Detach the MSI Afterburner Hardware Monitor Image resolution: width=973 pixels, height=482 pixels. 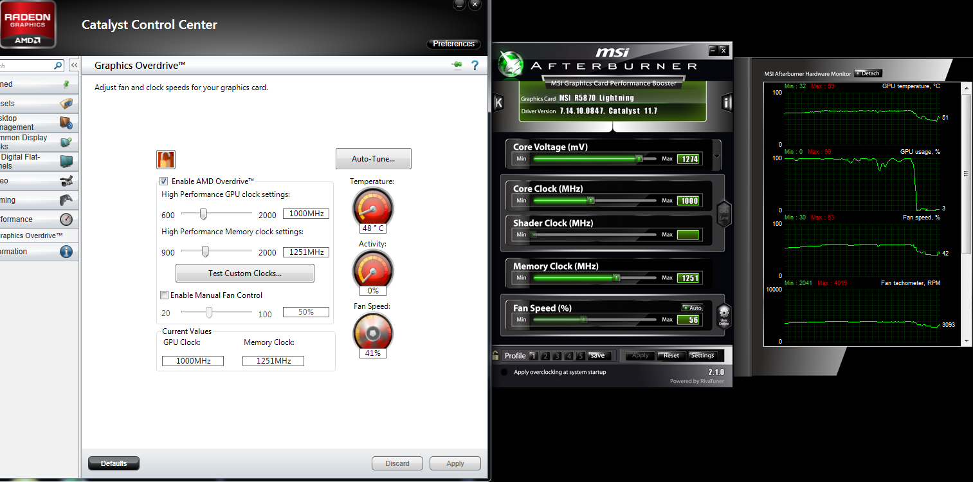[868, 73]
